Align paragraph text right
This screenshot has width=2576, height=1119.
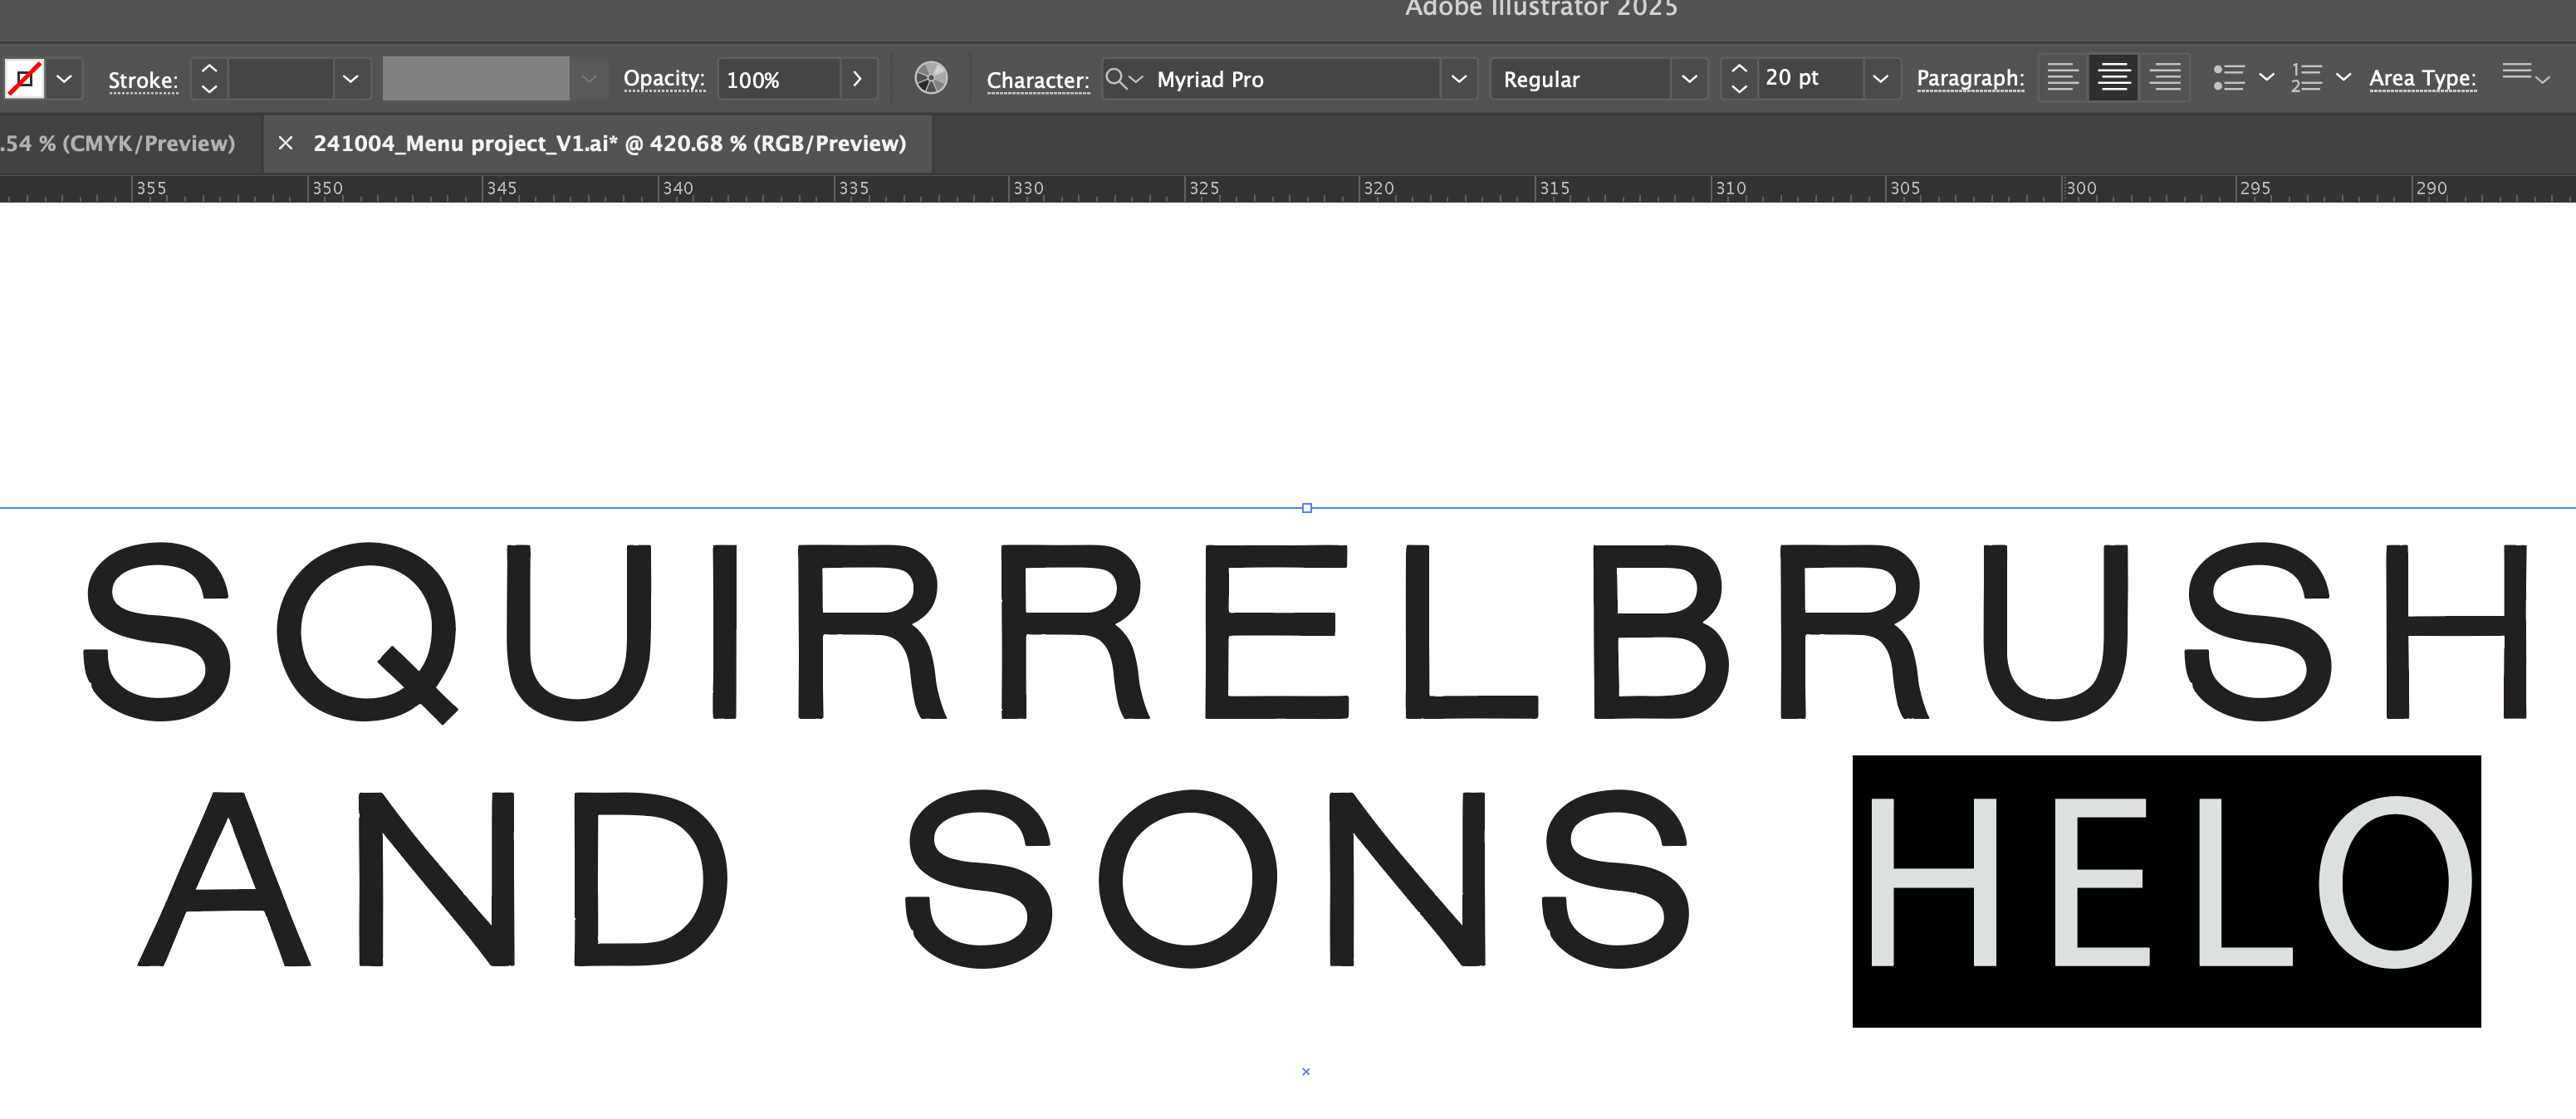2165,78
